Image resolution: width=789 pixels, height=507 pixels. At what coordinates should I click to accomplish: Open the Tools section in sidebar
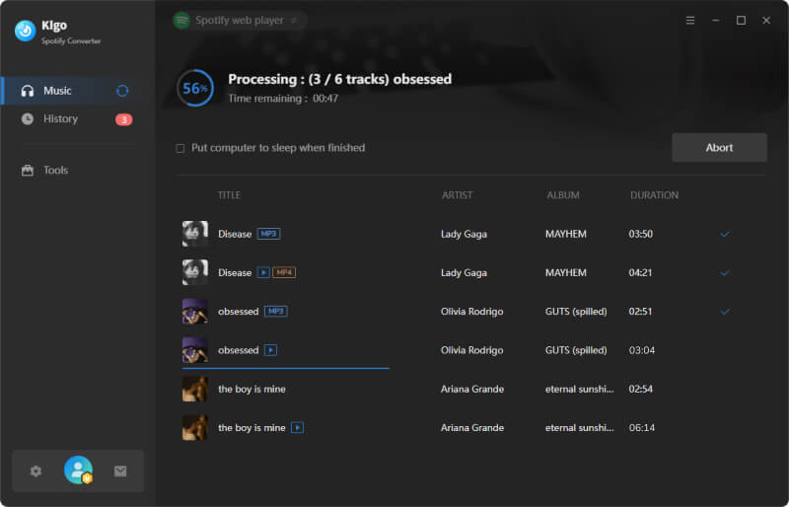pos(77,171)
